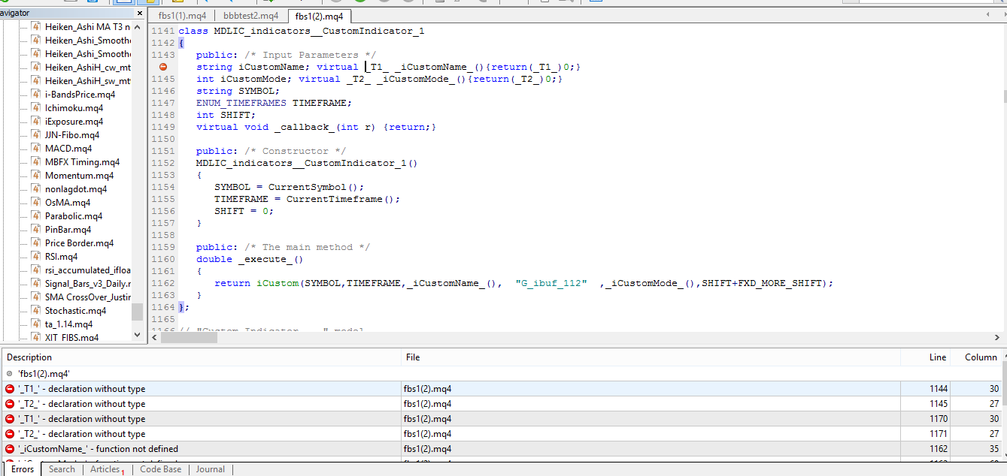Click the ENUM_TIMEFRAMES keyword on line 1147
1007x476 pixels.
(241, 103)
